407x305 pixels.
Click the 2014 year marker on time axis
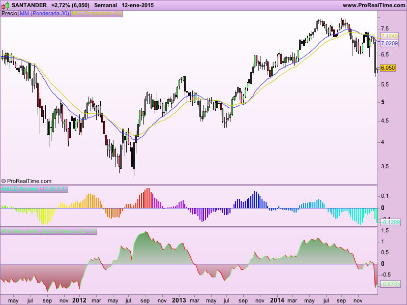pos(277,300)
